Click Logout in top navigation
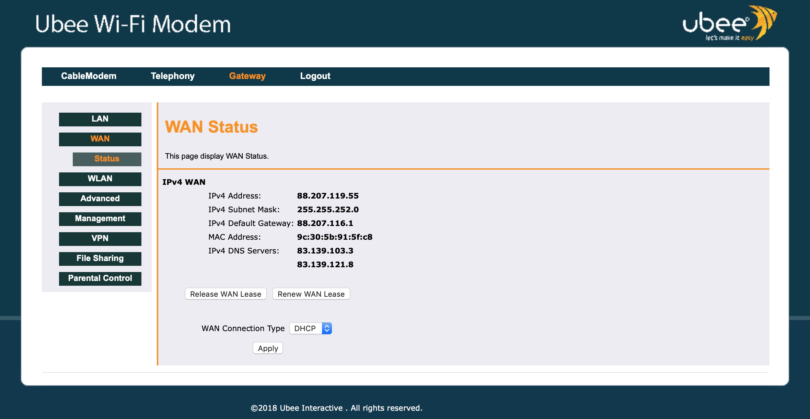This screenshot has height=419, width=810. [x=315, y=76]
